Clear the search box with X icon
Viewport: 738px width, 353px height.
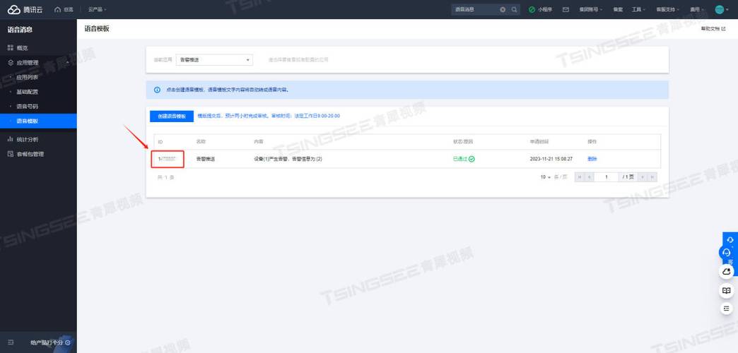(x=503, y=9)
